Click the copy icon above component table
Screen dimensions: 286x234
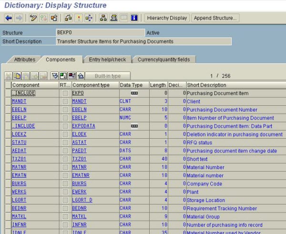pyautogui.click(x=17, y=76)
